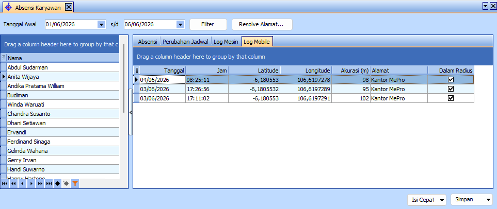Switch to the Absensi tab

[x=148, y=42]
